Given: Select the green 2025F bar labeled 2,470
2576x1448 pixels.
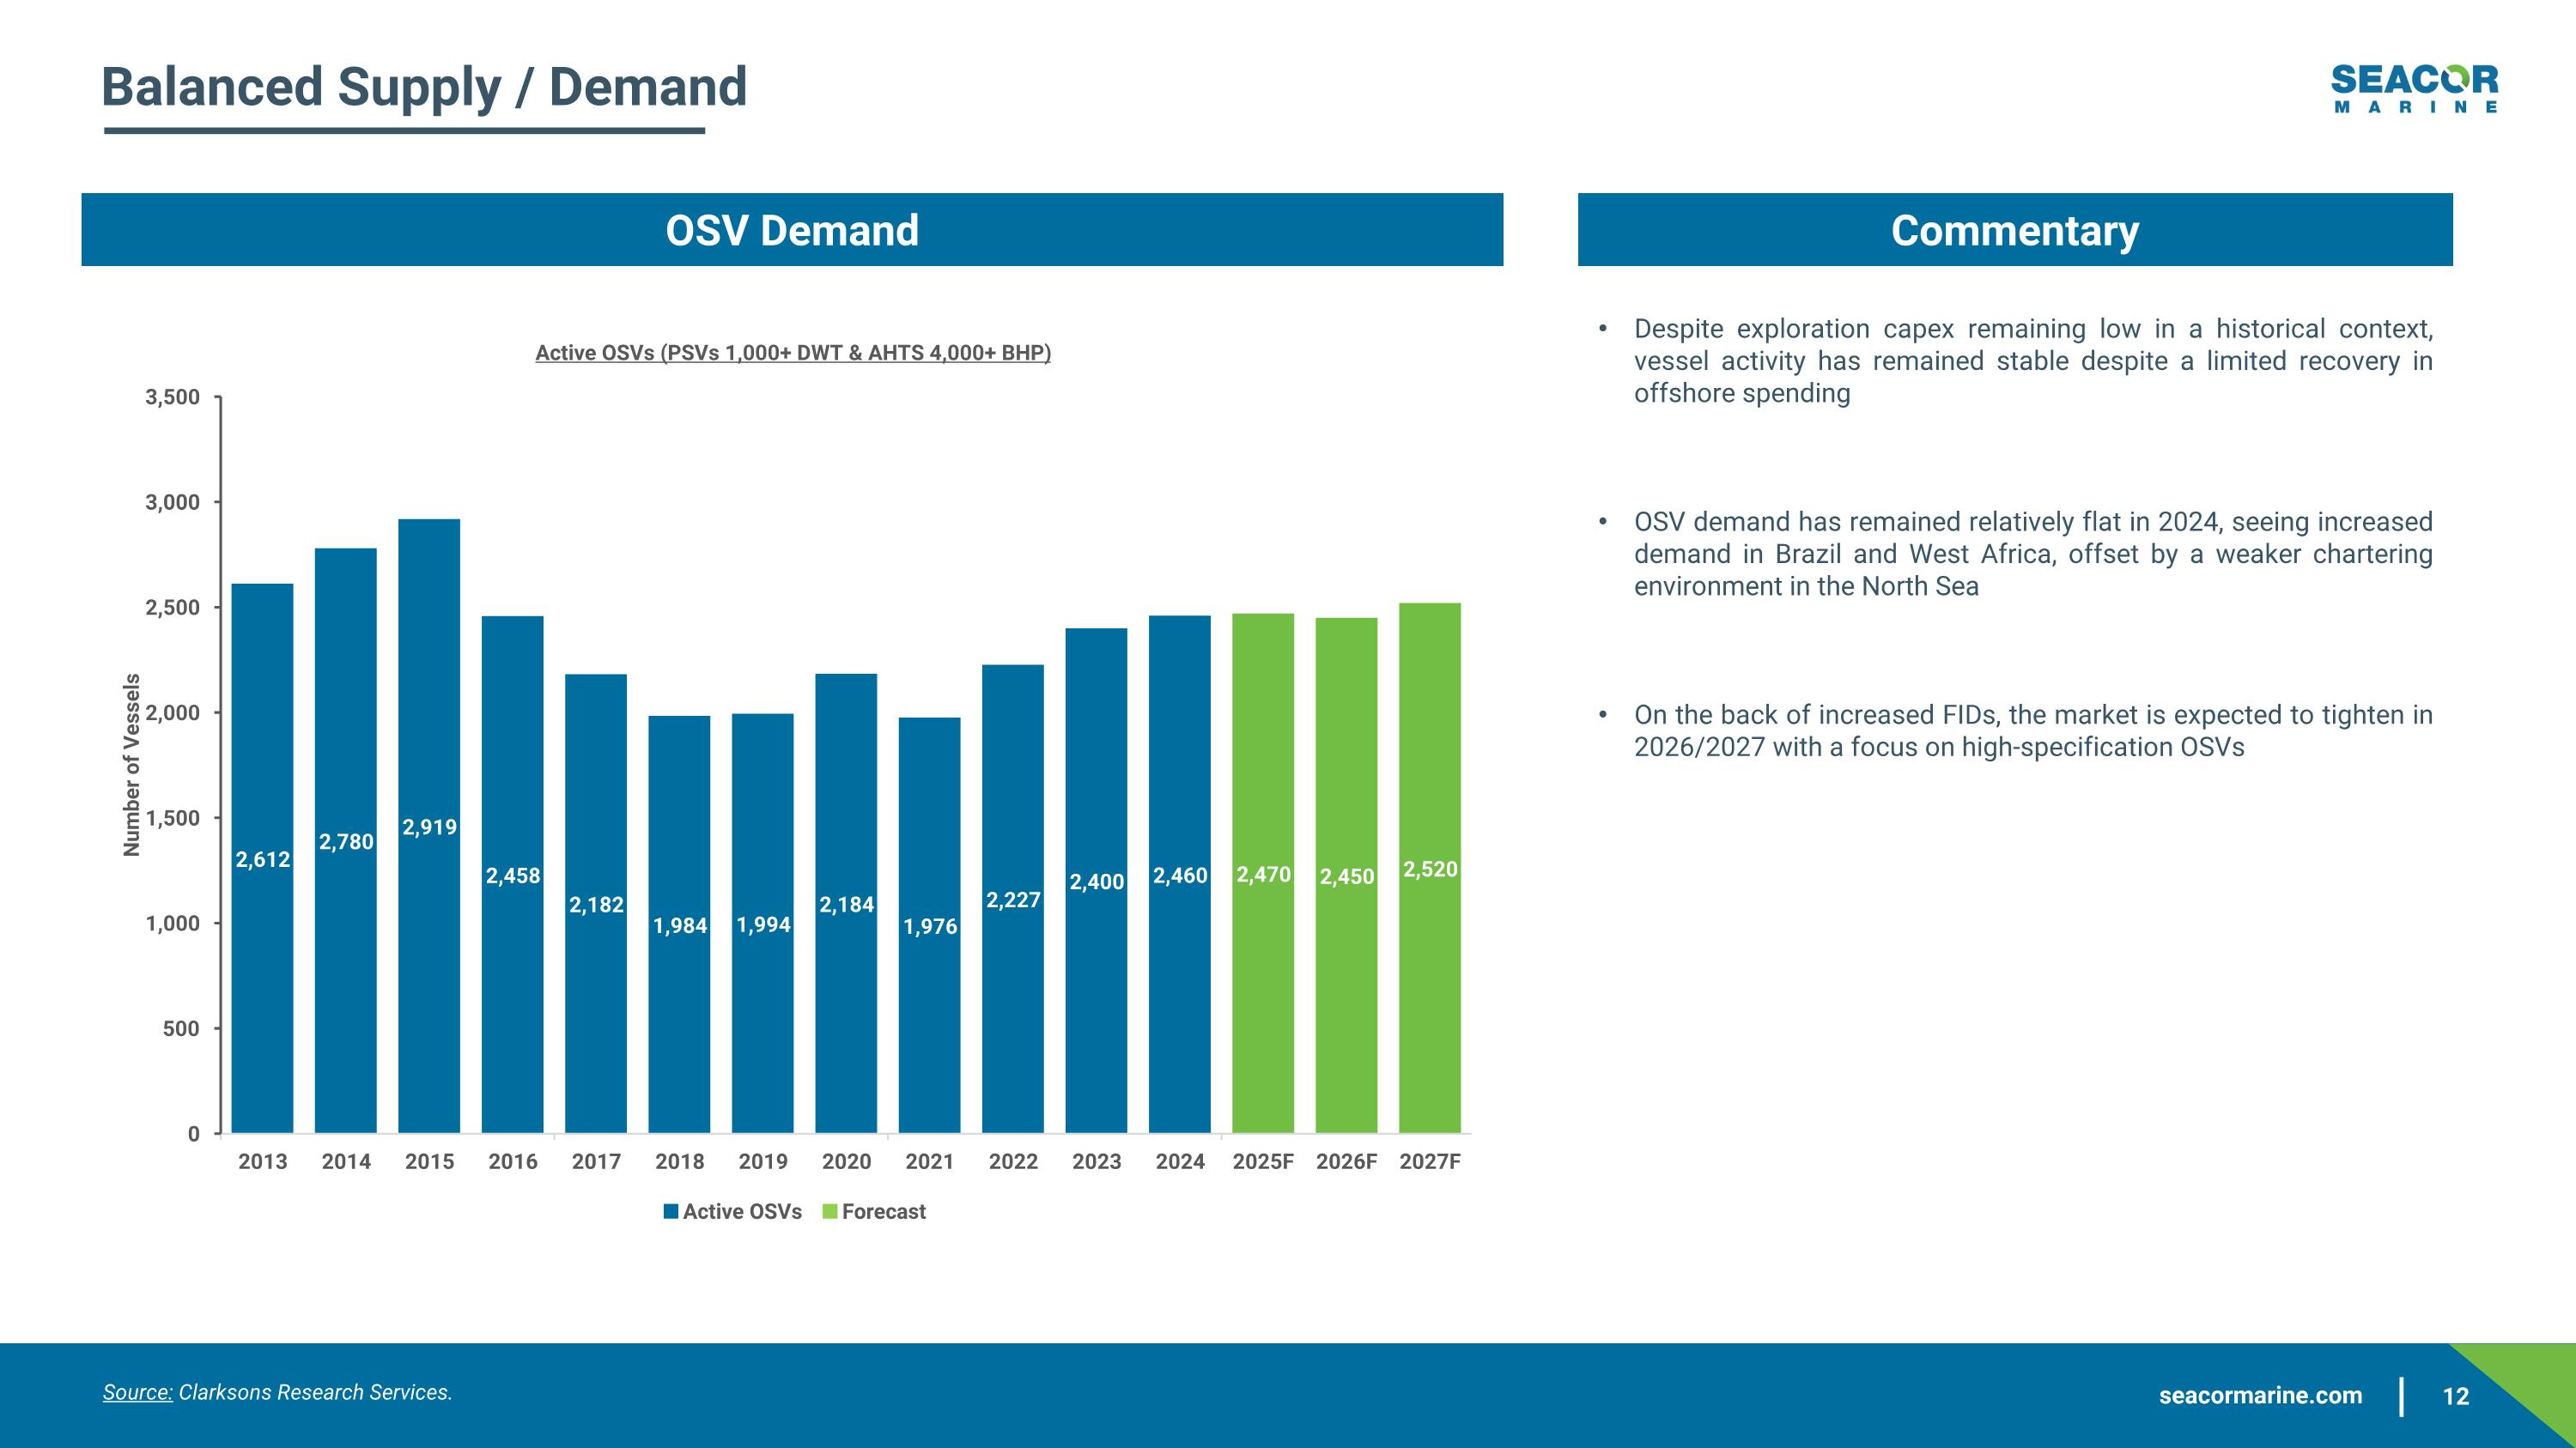Looking at the screenshot, I should [1263, 874].
